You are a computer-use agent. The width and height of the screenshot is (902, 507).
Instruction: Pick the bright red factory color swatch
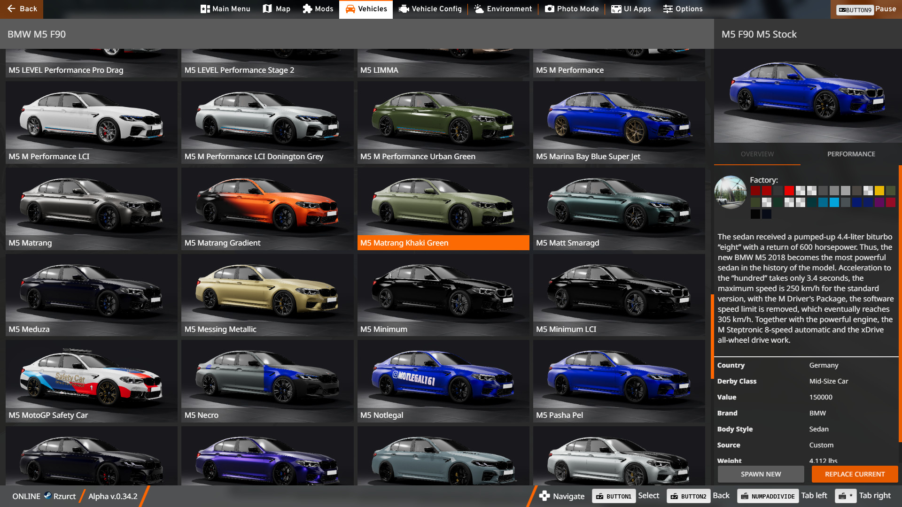coord(789,191)
